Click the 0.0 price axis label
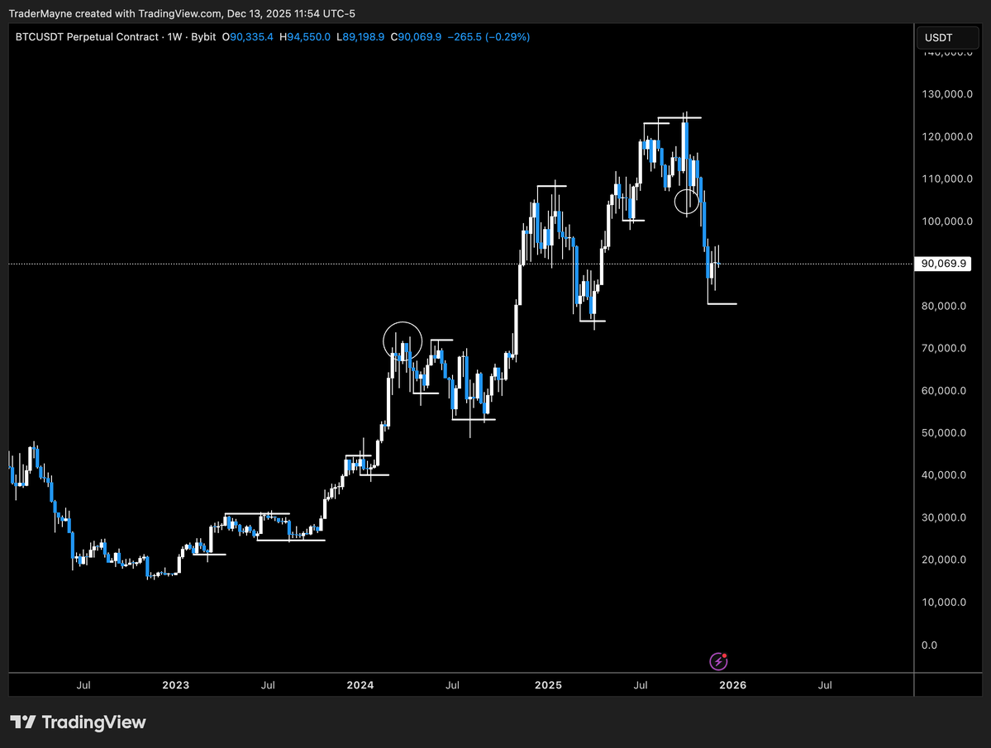The width and height of the screenshot is (991, 748). [929, 645]
